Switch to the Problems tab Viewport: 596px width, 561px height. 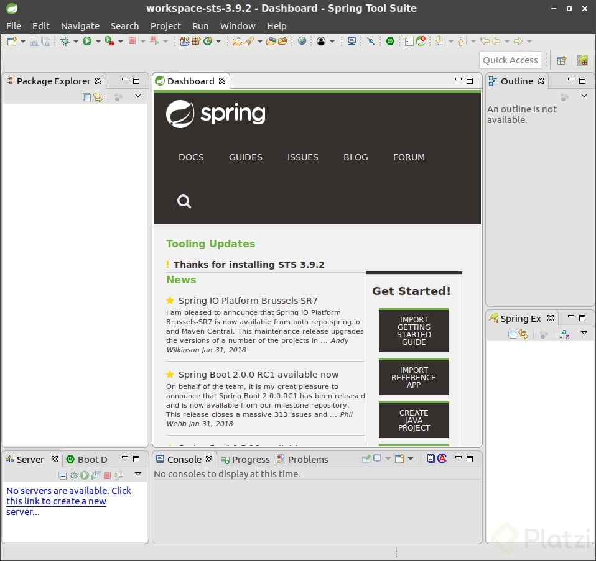[302, 460]
